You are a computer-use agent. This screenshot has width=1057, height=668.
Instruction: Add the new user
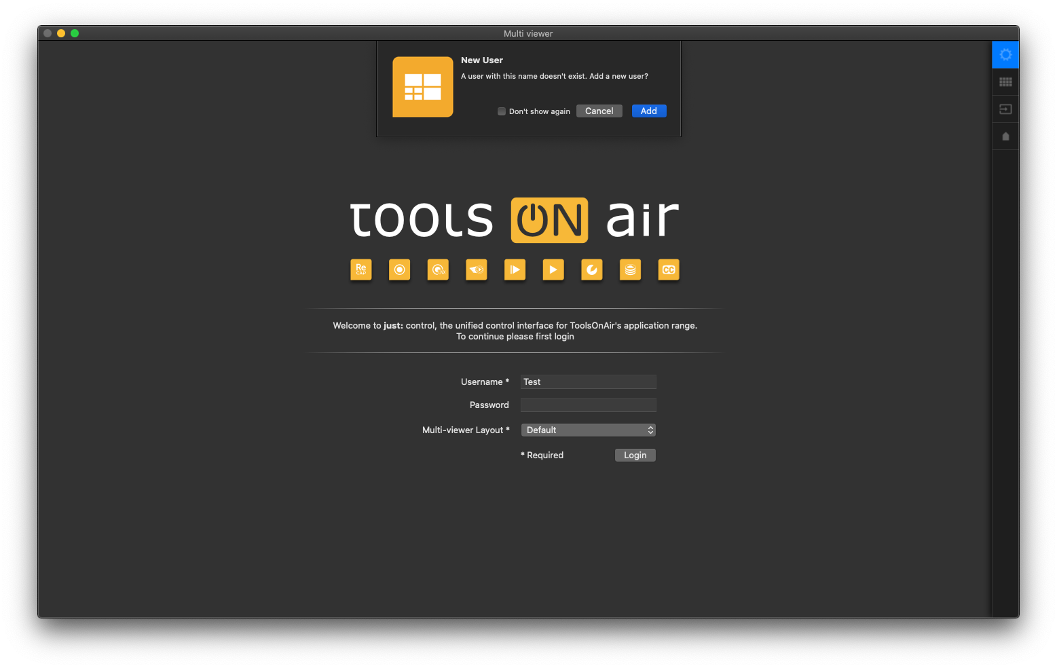(649, 111)
